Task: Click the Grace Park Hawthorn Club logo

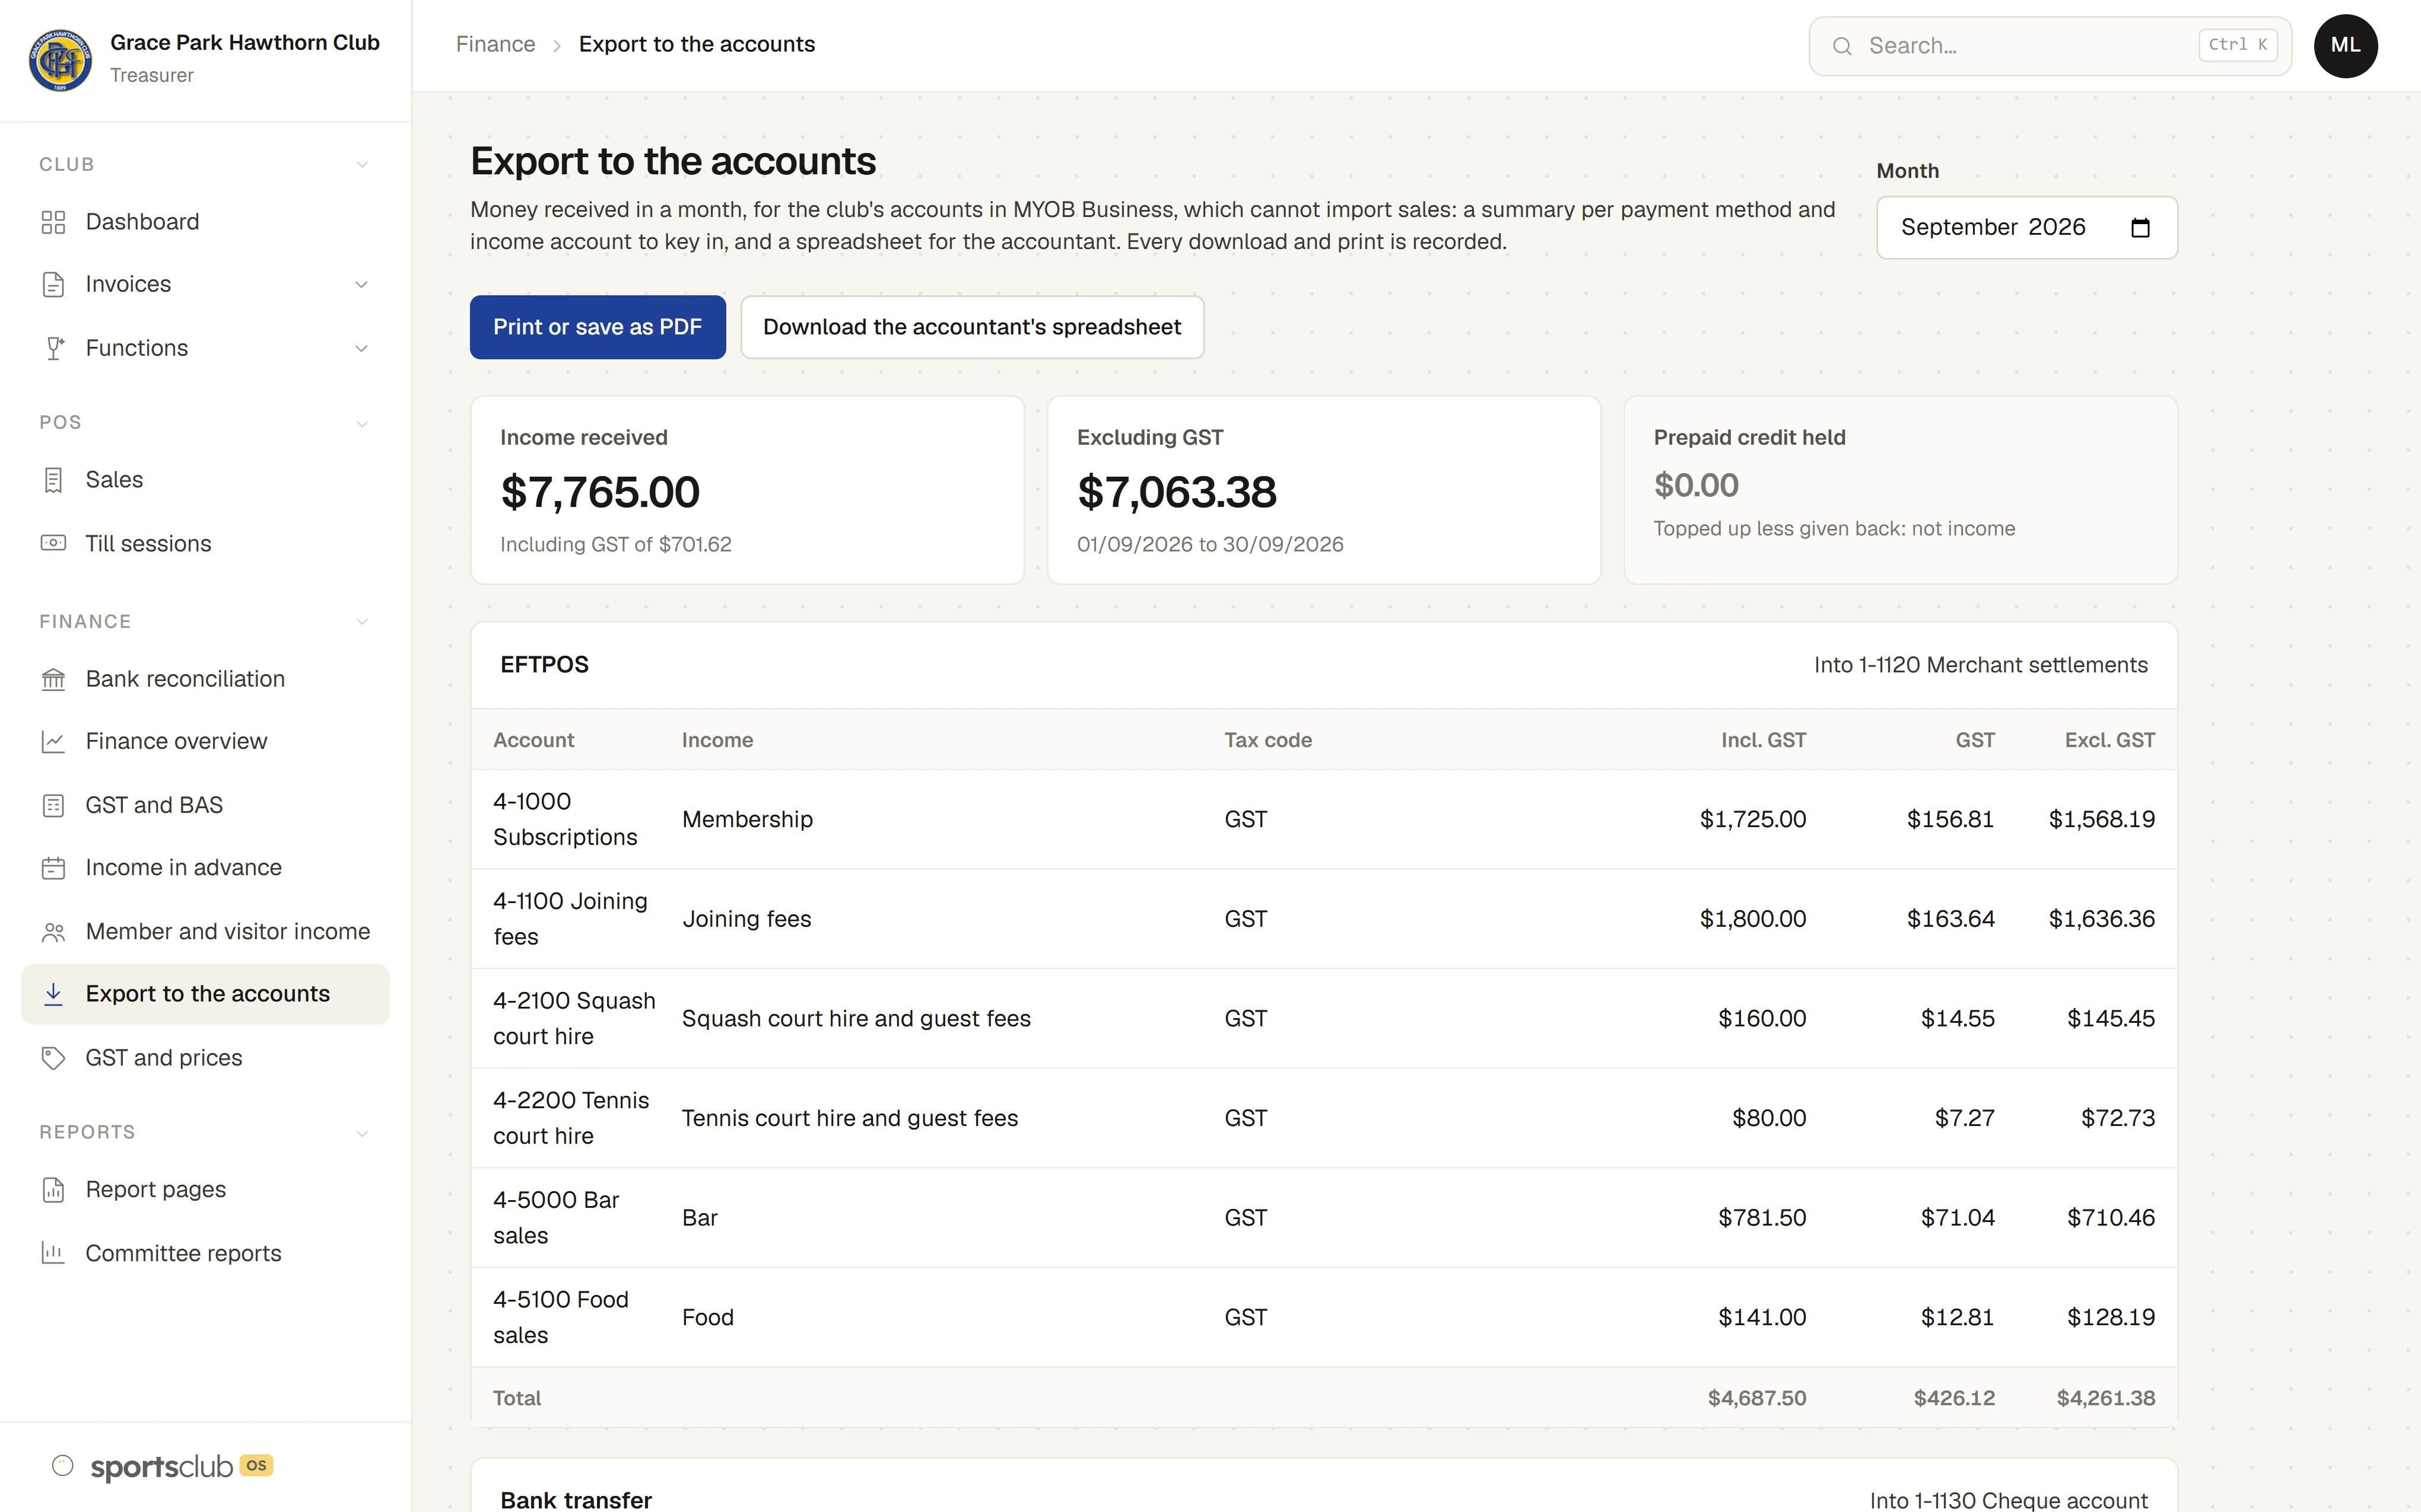Action: coord(60,59)
